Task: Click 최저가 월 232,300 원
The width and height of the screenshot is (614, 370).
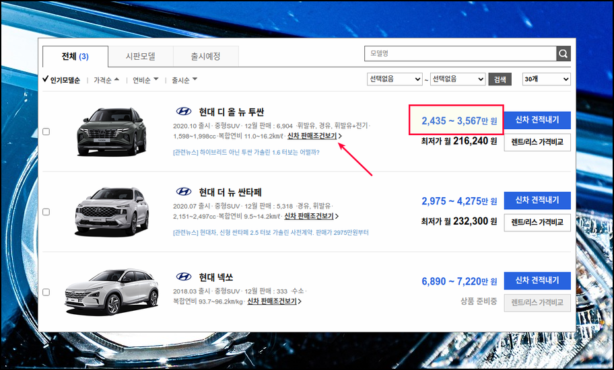Action: tap(459, 221)
